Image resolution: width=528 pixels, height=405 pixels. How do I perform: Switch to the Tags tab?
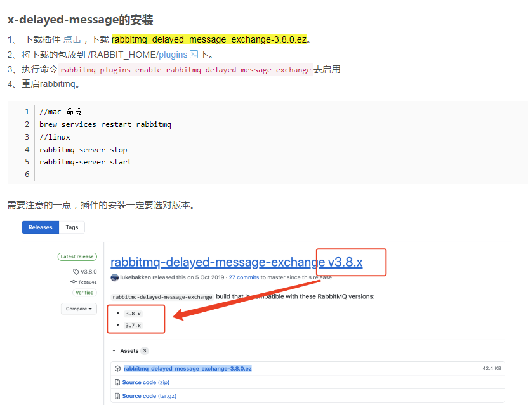click(x=72, y=227)
